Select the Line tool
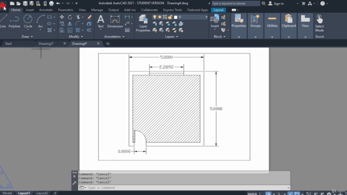 click(x=3, y=21)
